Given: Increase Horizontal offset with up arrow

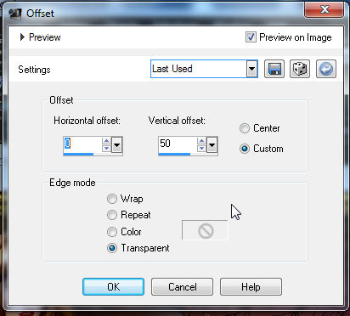Looking at the screenshot, I should pos(106,141).
